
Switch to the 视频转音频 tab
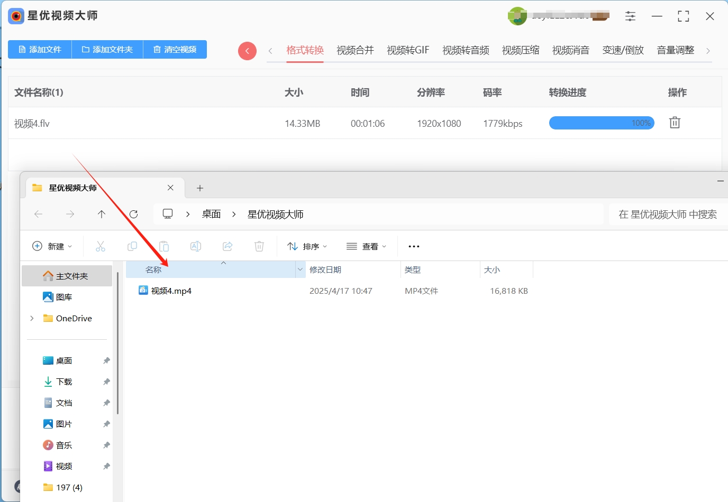[466, 50]
